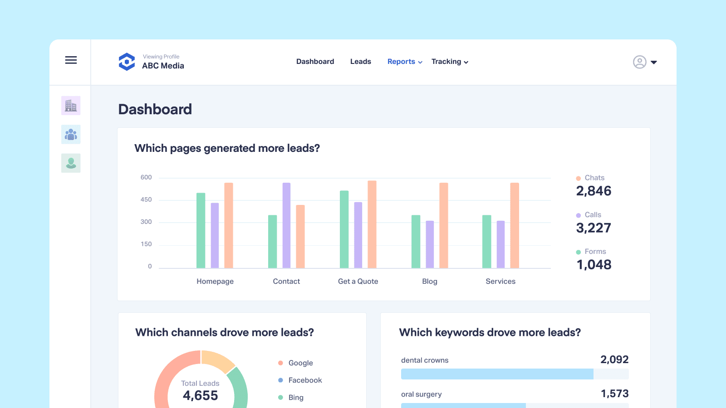Click the Chats legend dot
This screenshot has width=726, height=408.
[x=578, y=178]
